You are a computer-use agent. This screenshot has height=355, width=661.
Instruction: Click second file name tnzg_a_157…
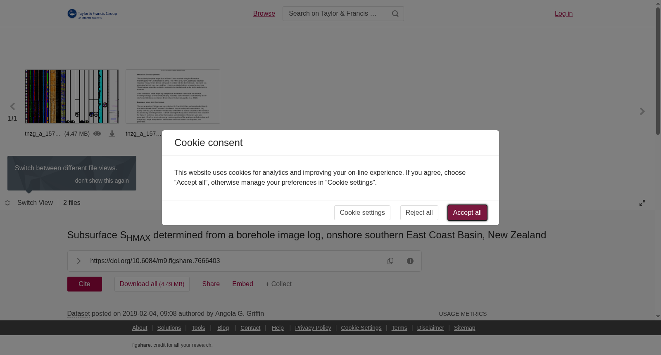[143, 134]
